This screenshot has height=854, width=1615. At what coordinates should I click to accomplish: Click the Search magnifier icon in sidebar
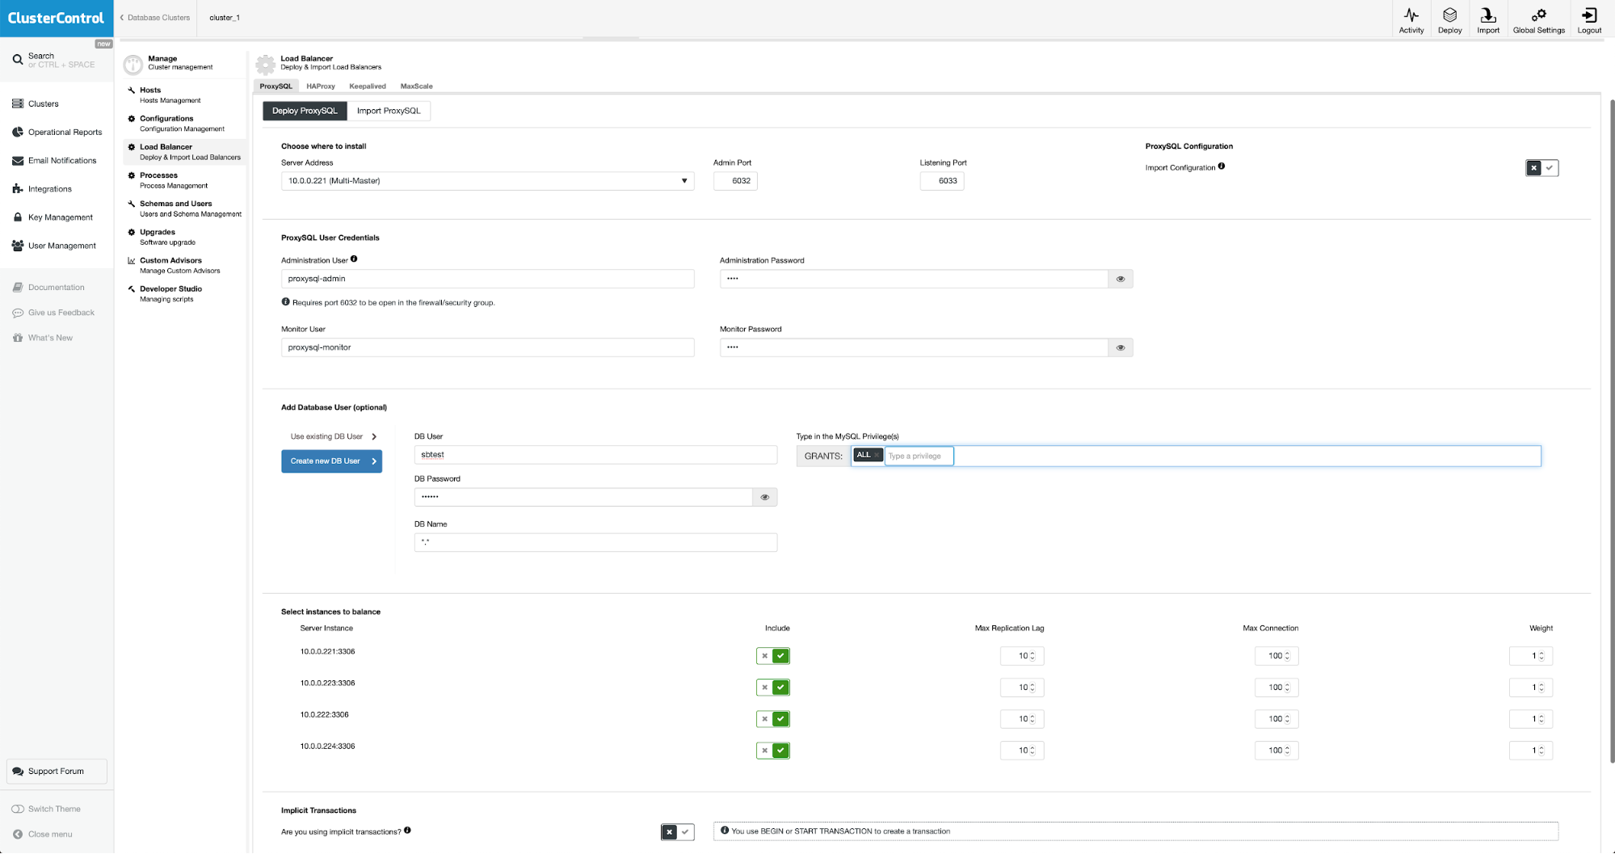[x=18, y=60]
